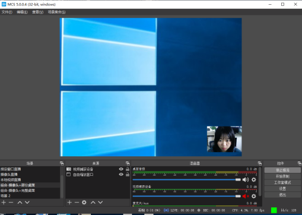Image resolution: width=302 pixels, height=215 pixels.
Task: Click the 开始录制 button
Action: (x=282, y=176)
